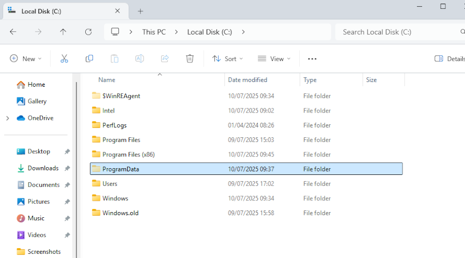Open the See more ellipsis menu
Viewport: 465px width, 258px height.
coord(312,59)
